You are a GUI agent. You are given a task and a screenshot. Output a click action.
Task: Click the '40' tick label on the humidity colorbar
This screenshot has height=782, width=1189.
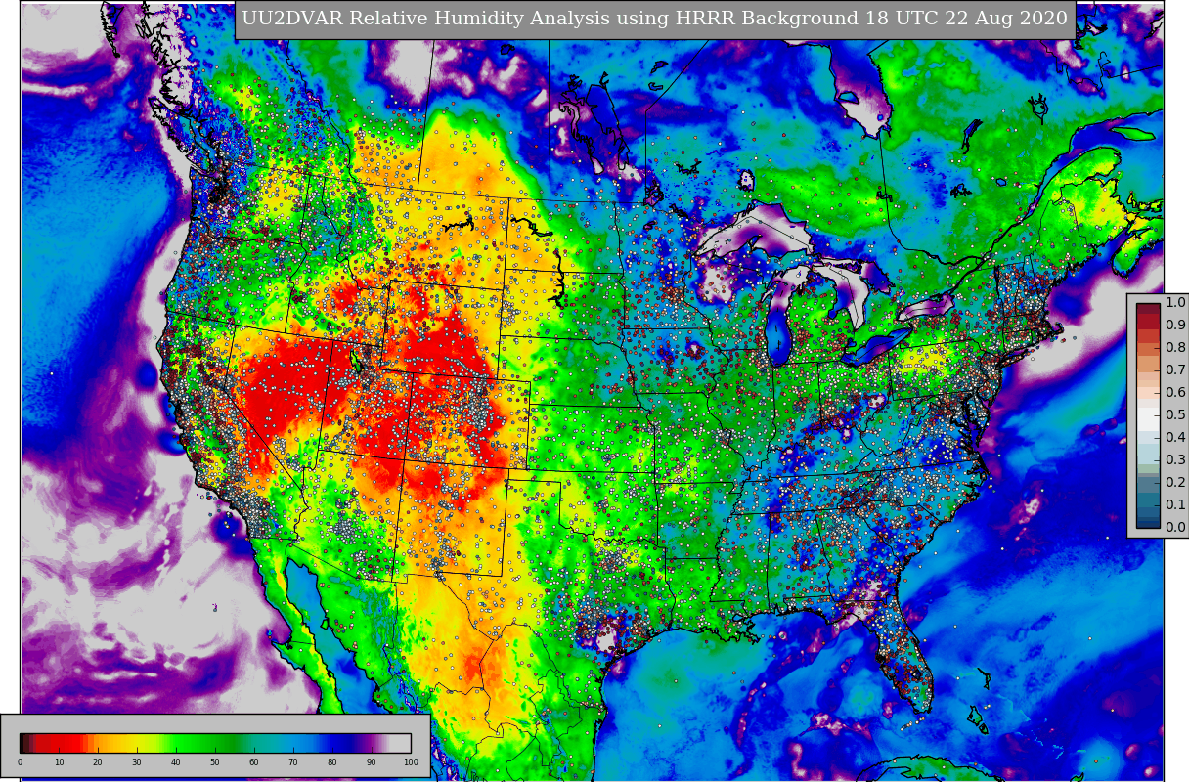pos(176,762)
